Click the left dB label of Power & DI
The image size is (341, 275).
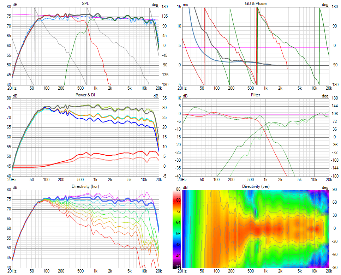[15, 96]
